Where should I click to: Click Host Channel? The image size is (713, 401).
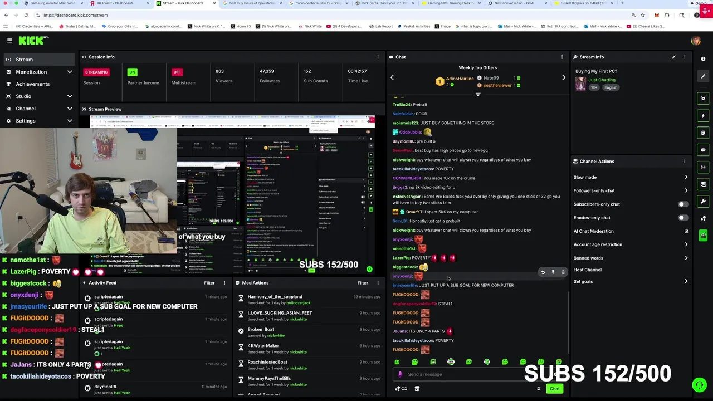587,270
